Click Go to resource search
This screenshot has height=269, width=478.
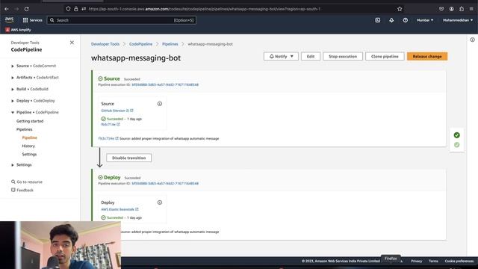[27, 182]
